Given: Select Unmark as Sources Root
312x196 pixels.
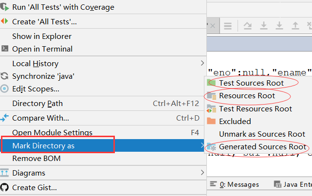Looking at the screenshot, I should [262, 134].
